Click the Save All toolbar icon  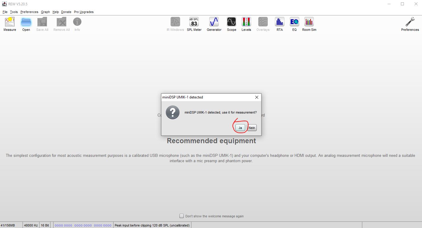tap(42, 24)
